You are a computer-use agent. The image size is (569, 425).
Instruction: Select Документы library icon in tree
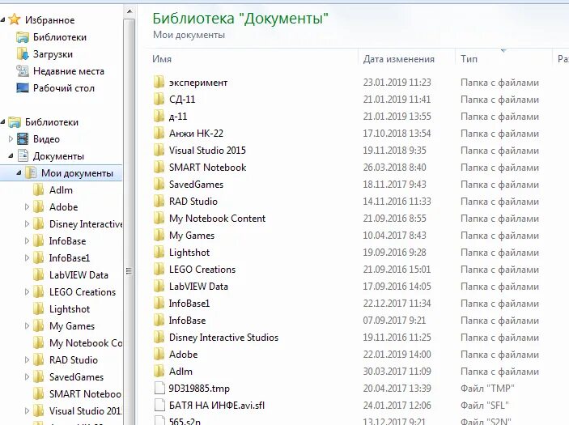pos(23,155)
